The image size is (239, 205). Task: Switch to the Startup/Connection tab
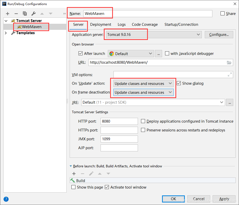[181, 25]
